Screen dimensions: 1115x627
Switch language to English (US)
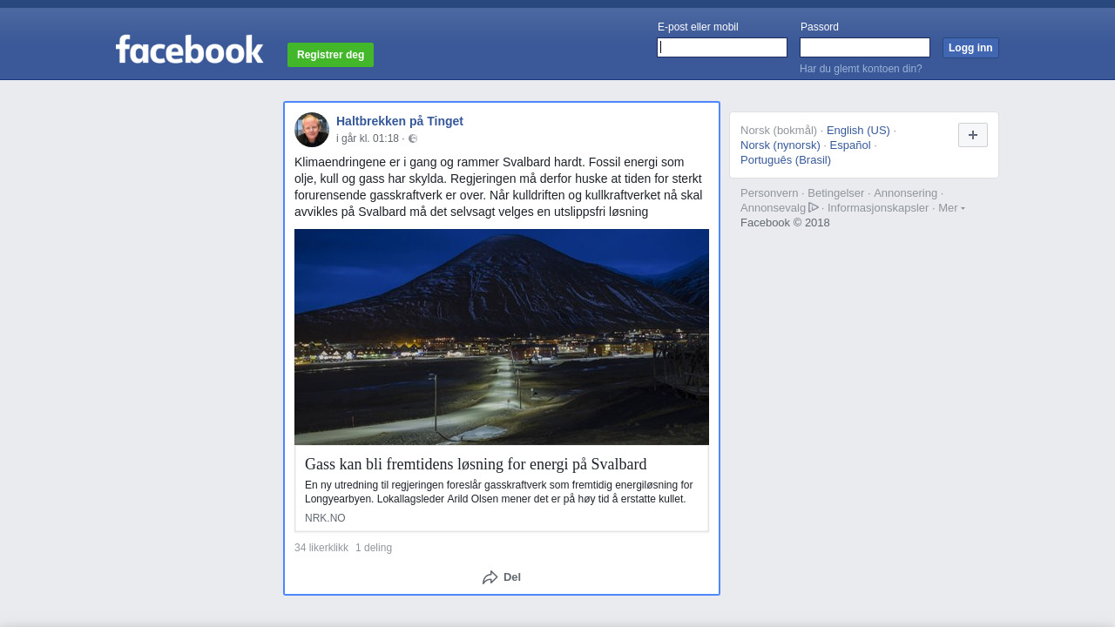(x=858, y=131)
